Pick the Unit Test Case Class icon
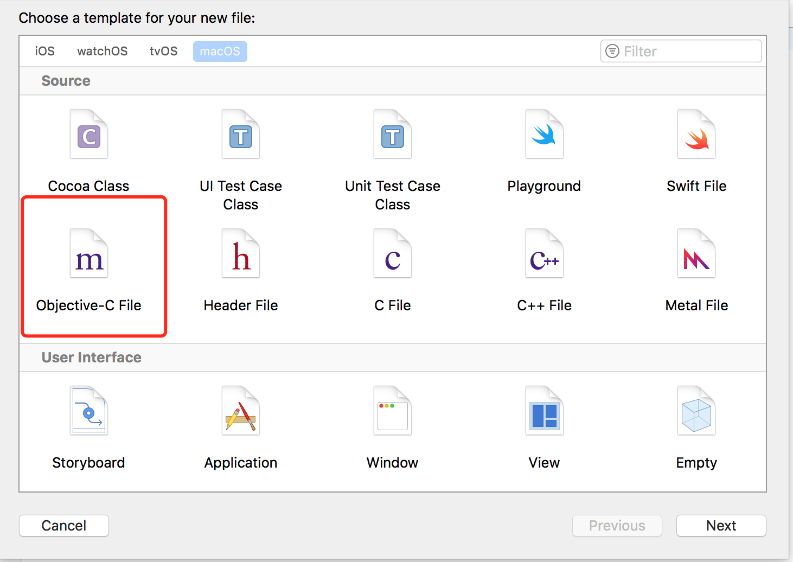The height and width of the screenshot is (562, 793). (393, 134)
